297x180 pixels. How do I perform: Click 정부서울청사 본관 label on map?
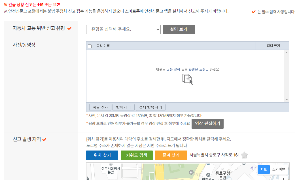pyautogui.click(x=111, y=170)
